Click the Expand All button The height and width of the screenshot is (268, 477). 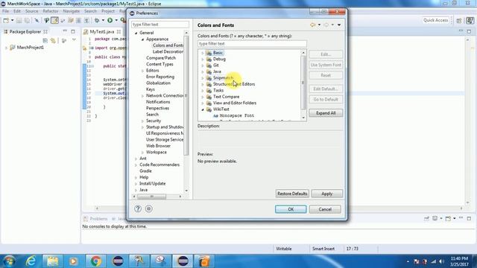coord(326,113)
